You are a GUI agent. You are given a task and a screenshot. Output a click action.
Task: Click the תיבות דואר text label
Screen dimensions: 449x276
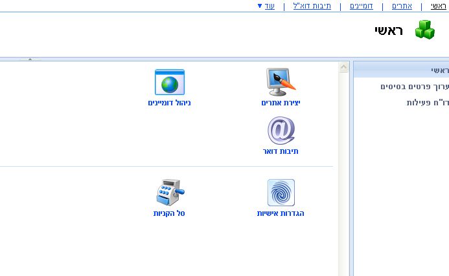coord(281,151)
